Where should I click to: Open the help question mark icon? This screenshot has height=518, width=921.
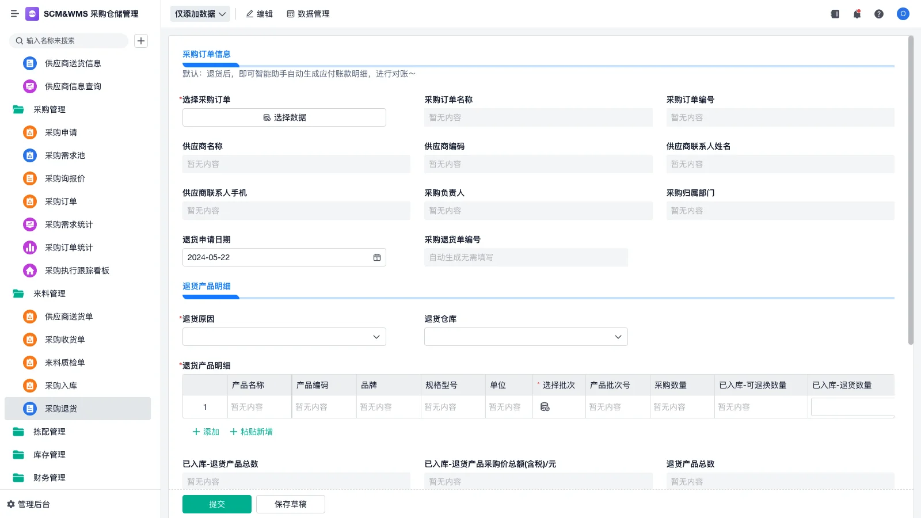[879, 14]
